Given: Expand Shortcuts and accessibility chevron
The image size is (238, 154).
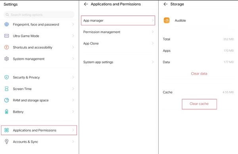Looking at the screenshot, I should pyautogui.click(x=73, y=47).
